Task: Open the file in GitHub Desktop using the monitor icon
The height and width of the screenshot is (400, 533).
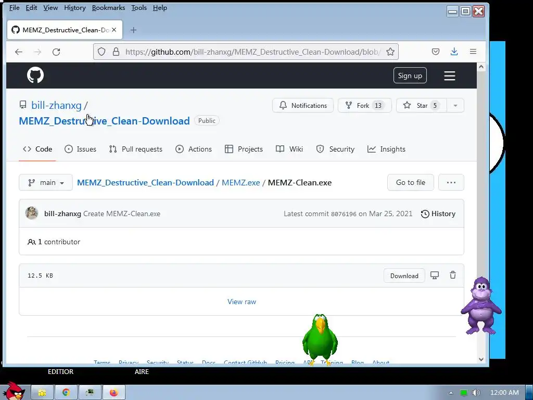Action: (435, 275)
